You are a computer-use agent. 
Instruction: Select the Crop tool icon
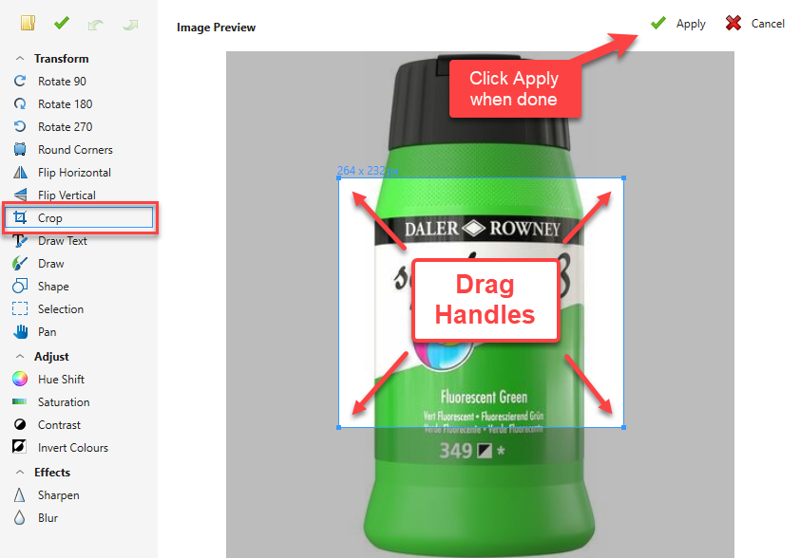coord(20,217)
